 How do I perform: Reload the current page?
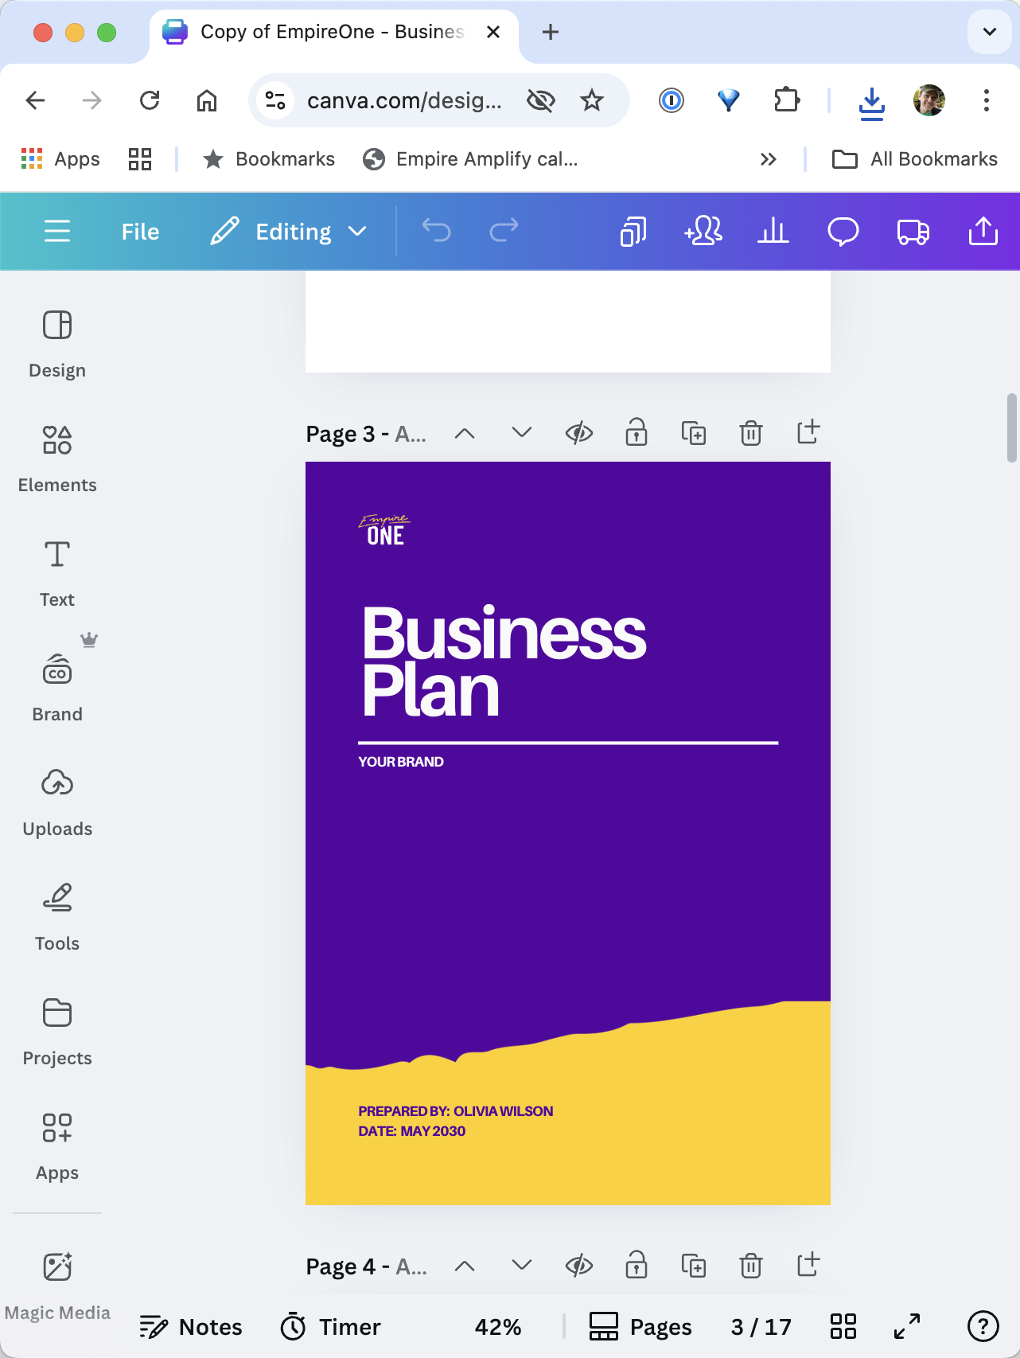150,100
